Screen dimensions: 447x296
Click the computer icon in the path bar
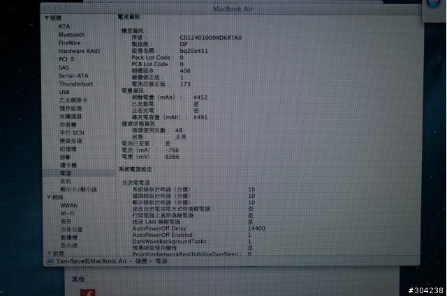[50, 261]
